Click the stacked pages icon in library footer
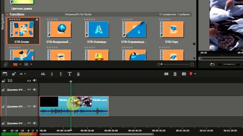 (x=6, y=64)
